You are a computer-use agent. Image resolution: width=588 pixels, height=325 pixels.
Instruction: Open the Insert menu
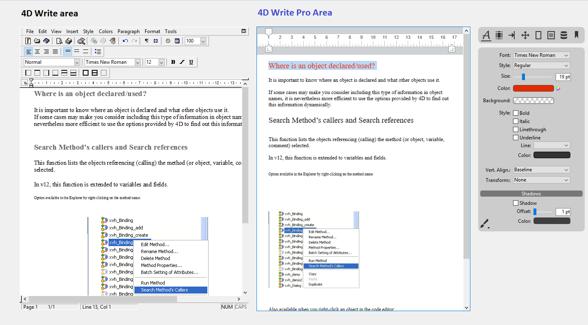click(72, 31)
